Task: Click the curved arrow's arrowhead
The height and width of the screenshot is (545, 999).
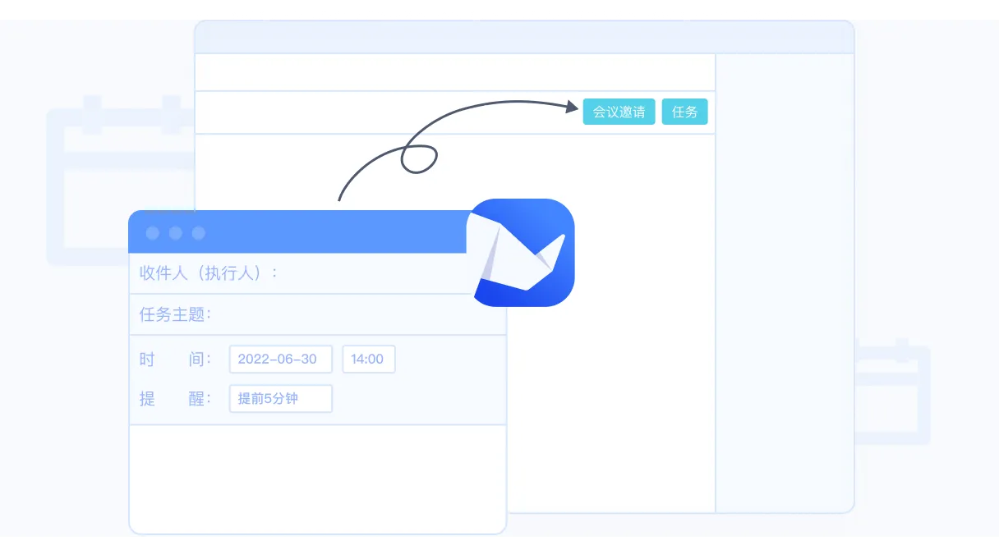Action: click(572, 106)
